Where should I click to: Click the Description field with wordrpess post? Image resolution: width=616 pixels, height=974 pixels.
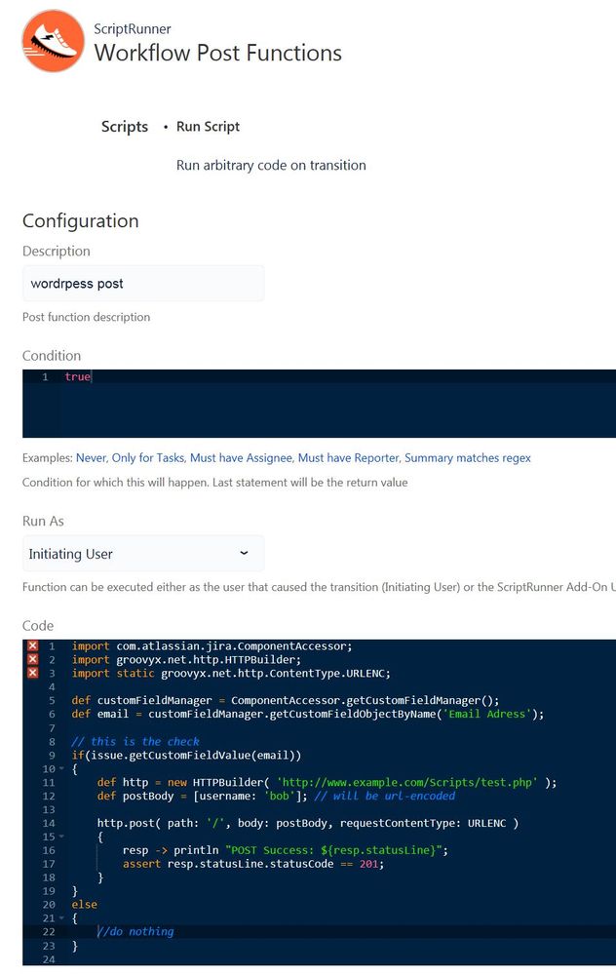[143, 284]
